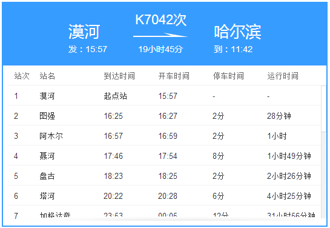Select station 阿木尔 in row 3
Screen dimensions: 330x228
click(51, 136)
